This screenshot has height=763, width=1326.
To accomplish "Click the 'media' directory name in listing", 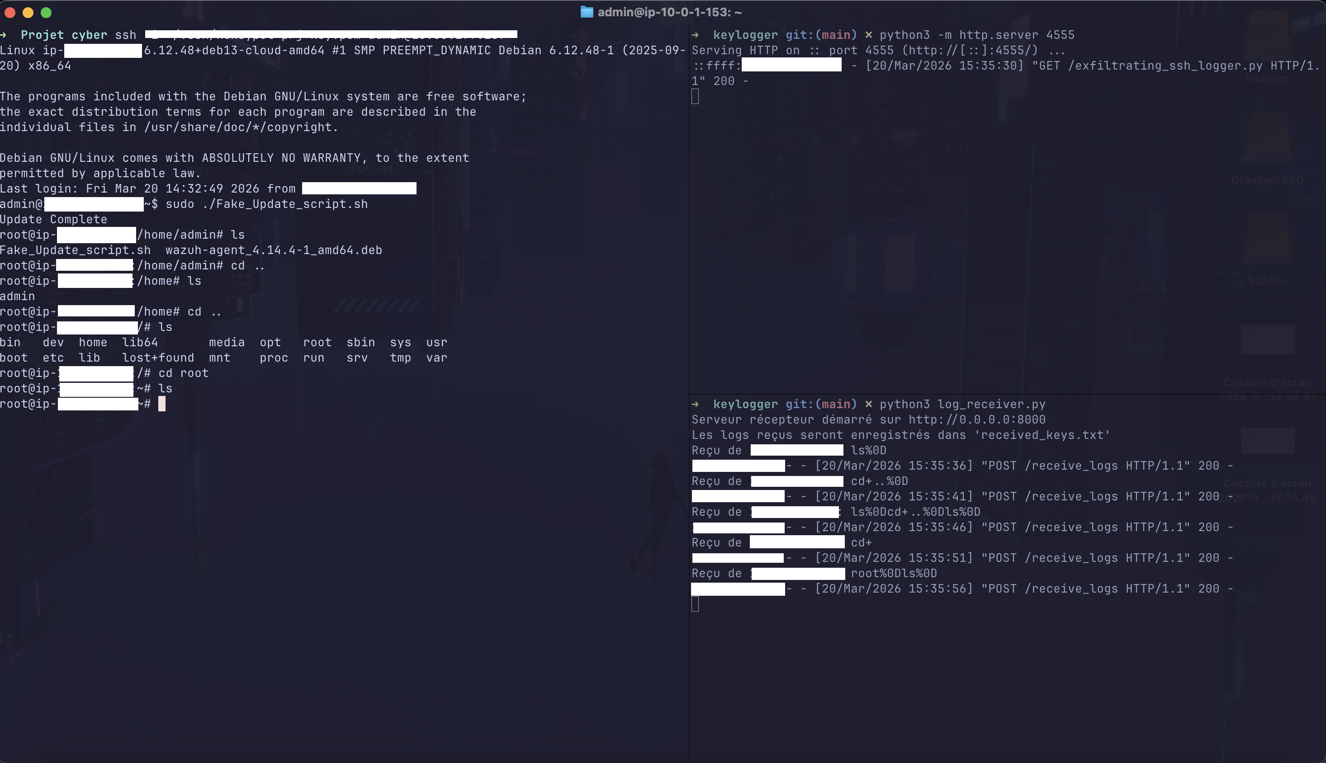I will [227, 342].
